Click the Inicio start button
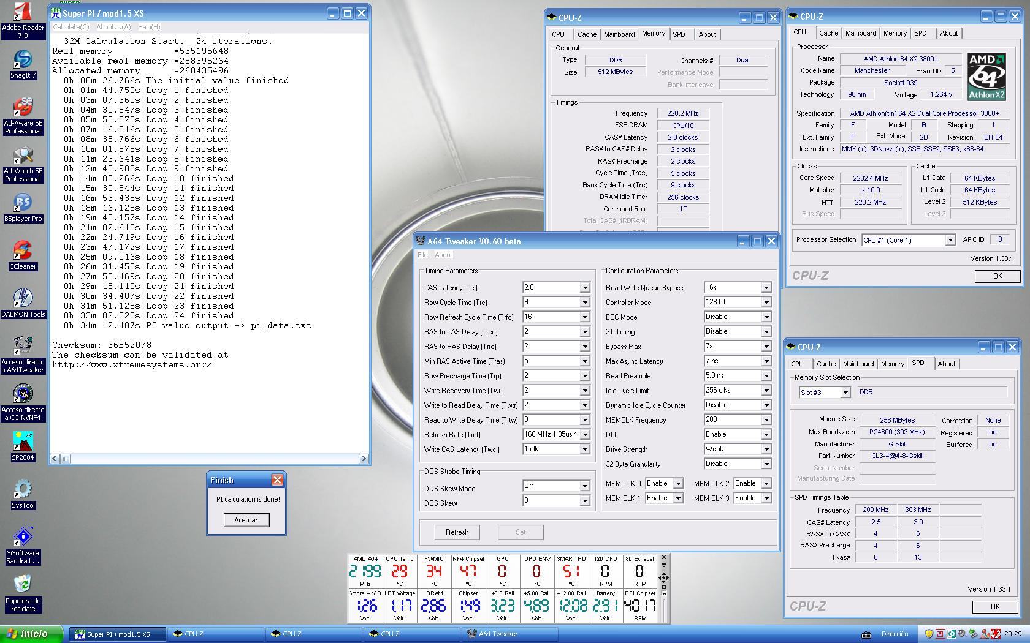Viewport: 1030px width, 643px height. [x=31, y=634]
